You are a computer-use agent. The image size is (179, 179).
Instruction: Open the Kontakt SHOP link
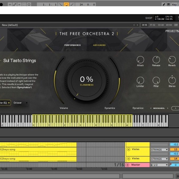pyautogui.click(x=149, y=18)
